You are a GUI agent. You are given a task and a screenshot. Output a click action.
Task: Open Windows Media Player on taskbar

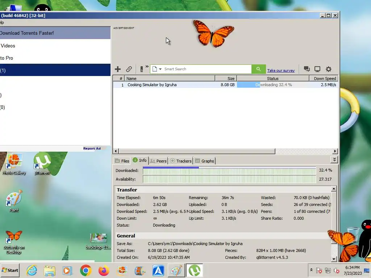pyautogui.click(x=67, y=270)
